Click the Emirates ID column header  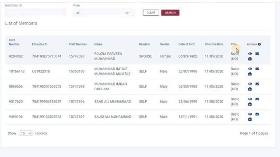click(40, 44)
